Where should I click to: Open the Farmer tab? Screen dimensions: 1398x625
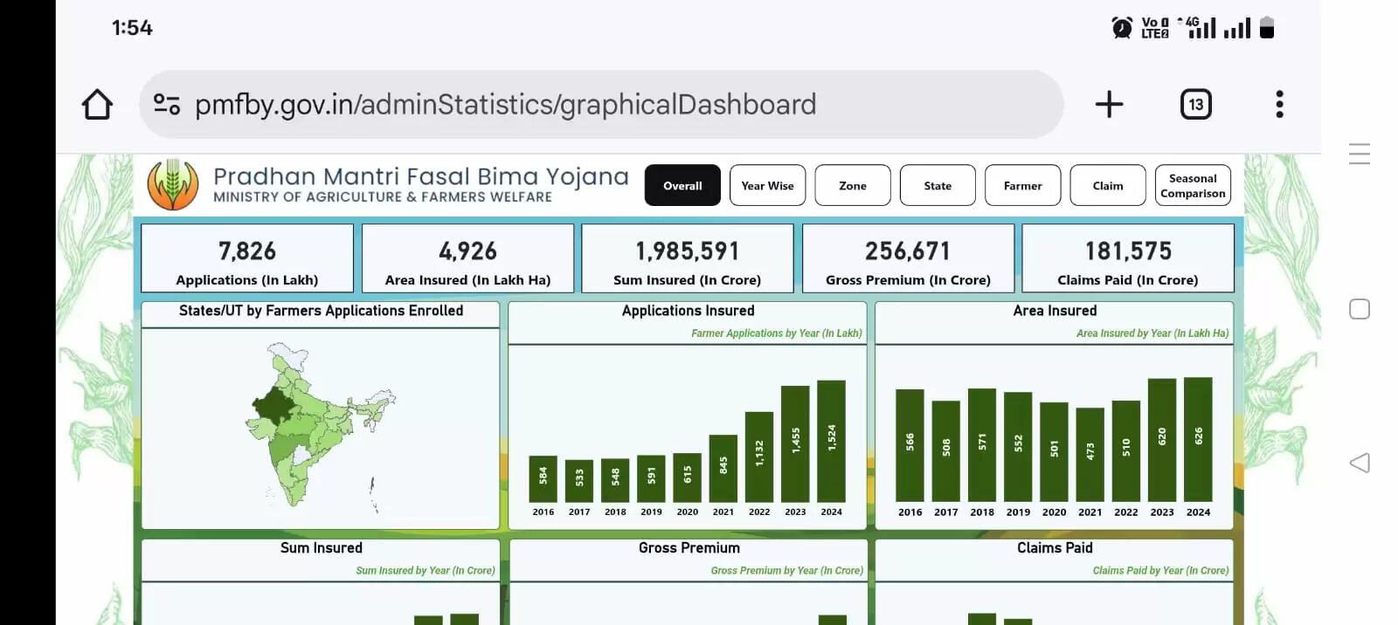point(1022,185)
